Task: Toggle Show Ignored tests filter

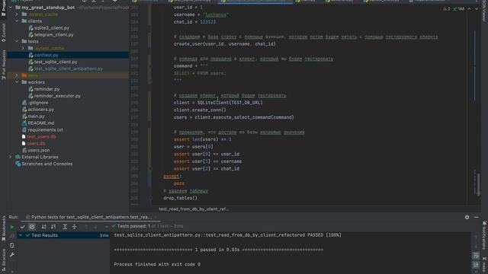Action: pos(32,227)
